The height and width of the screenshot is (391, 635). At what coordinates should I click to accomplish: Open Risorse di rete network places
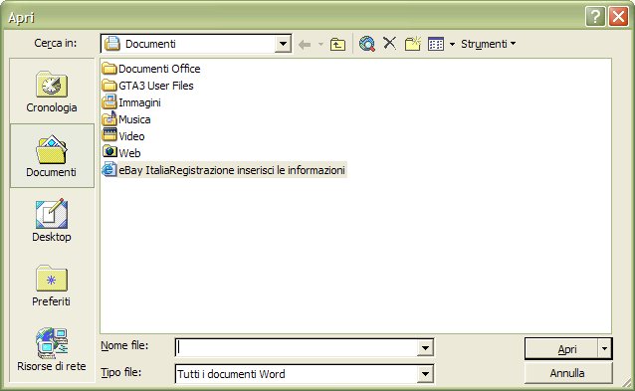point(52,349)
